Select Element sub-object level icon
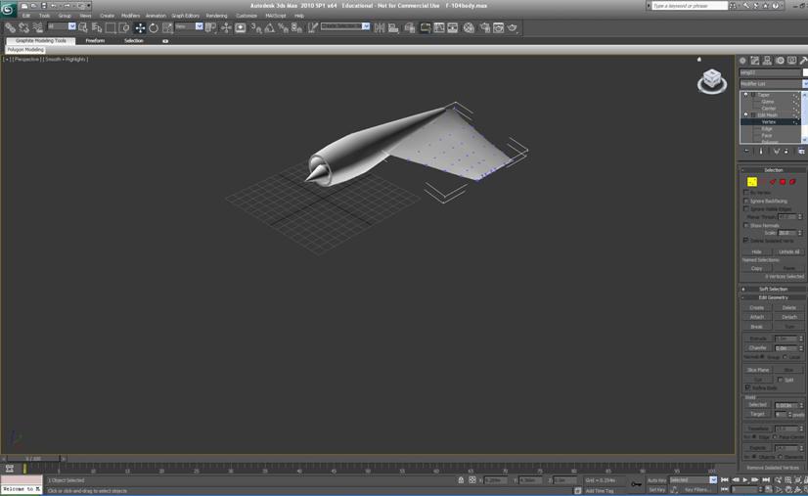Image resolution: width=808 pixels, height=496 pixels. pyautogui.click(x=792, y=182)
